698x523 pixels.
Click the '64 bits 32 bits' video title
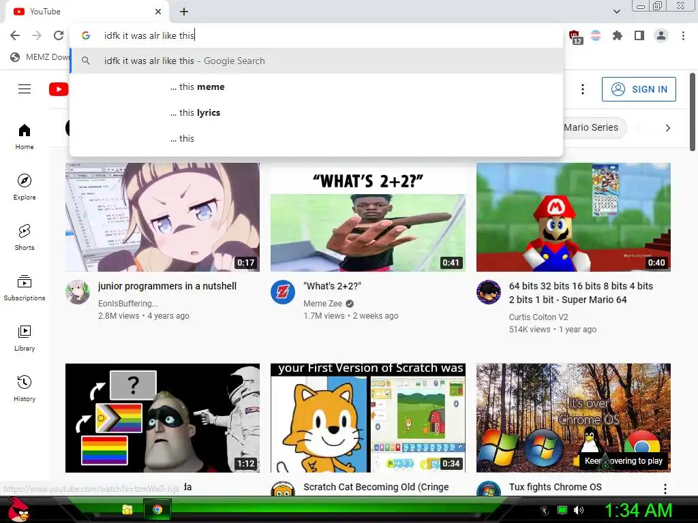pyautogui.click(x=581, y=293)
